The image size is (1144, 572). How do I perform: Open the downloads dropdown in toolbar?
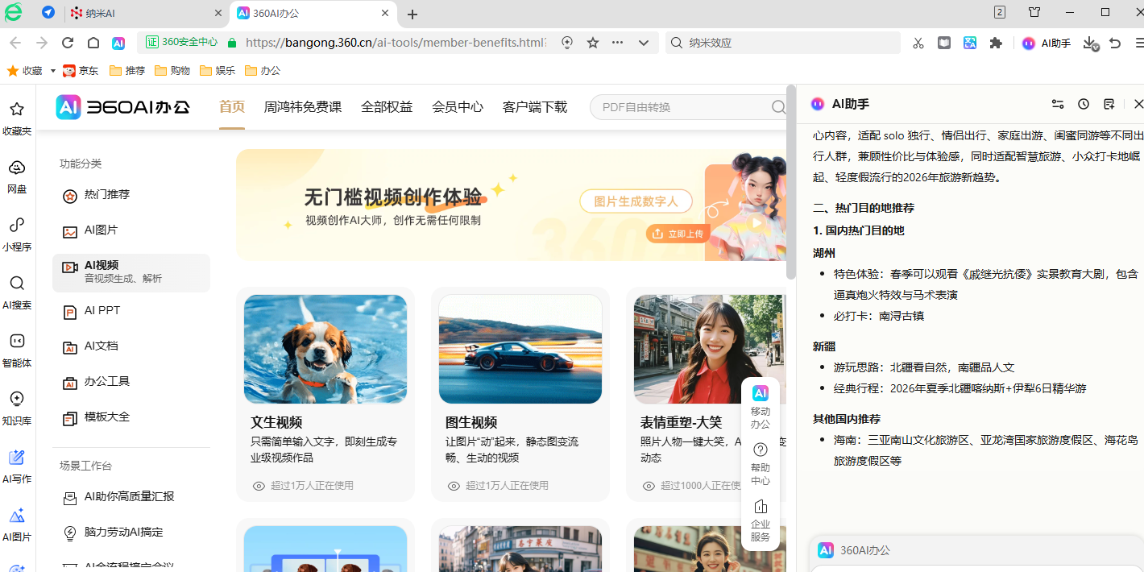1090,43
